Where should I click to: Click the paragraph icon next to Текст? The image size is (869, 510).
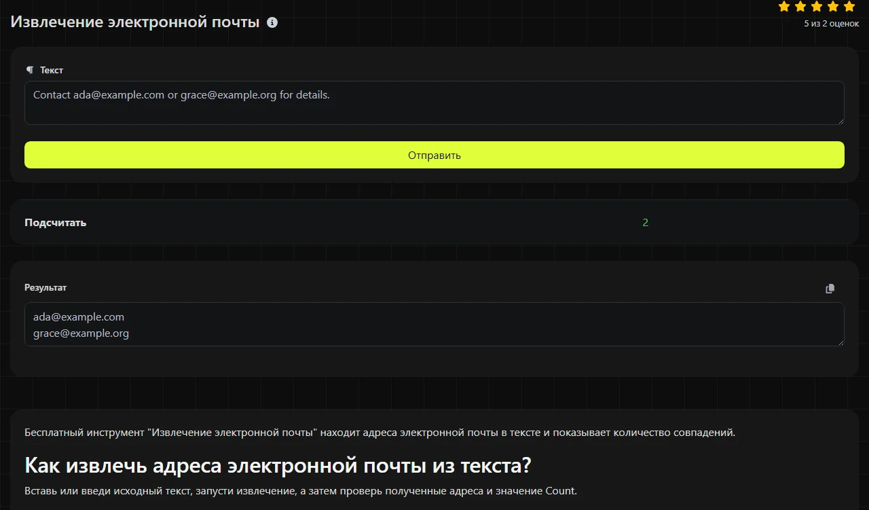coord(29,70)
